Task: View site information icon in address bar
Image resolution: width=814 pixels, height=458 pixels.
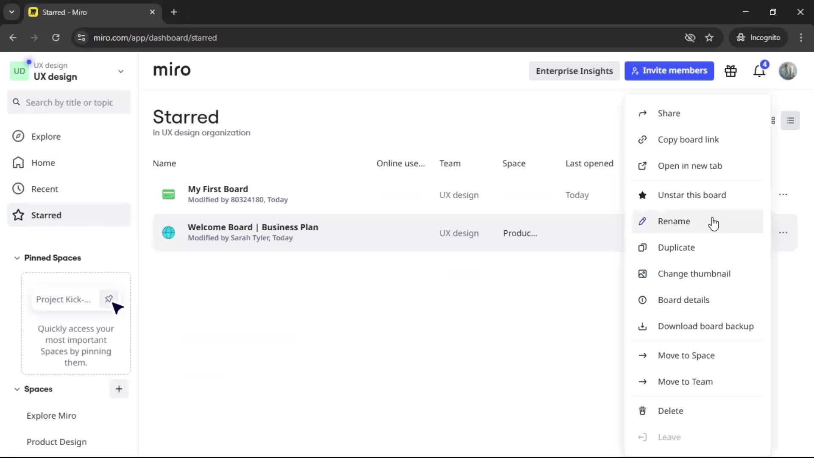Action: pos(81,38)
